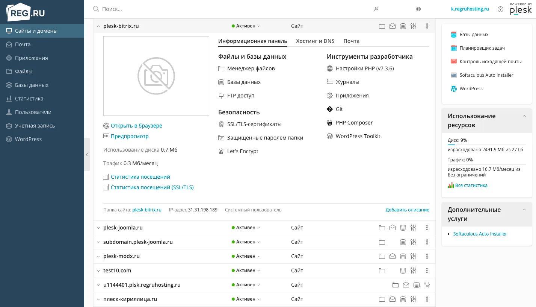536x307 pixels.
Task: Expand the u1144401.plsk.regruhosting.ru row
Action: tap(98, 285)
